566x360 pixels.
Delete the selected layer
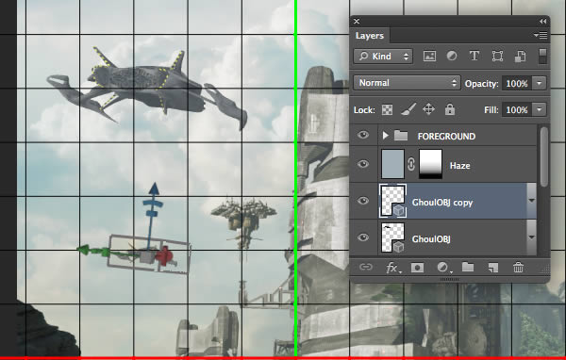[518, 268]
